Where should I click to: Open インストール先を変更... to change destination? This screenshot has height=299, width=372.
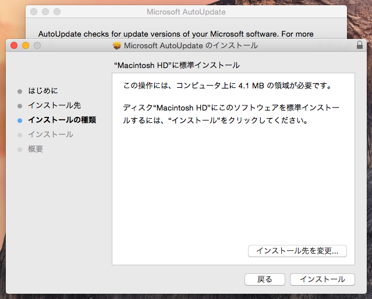297,251
